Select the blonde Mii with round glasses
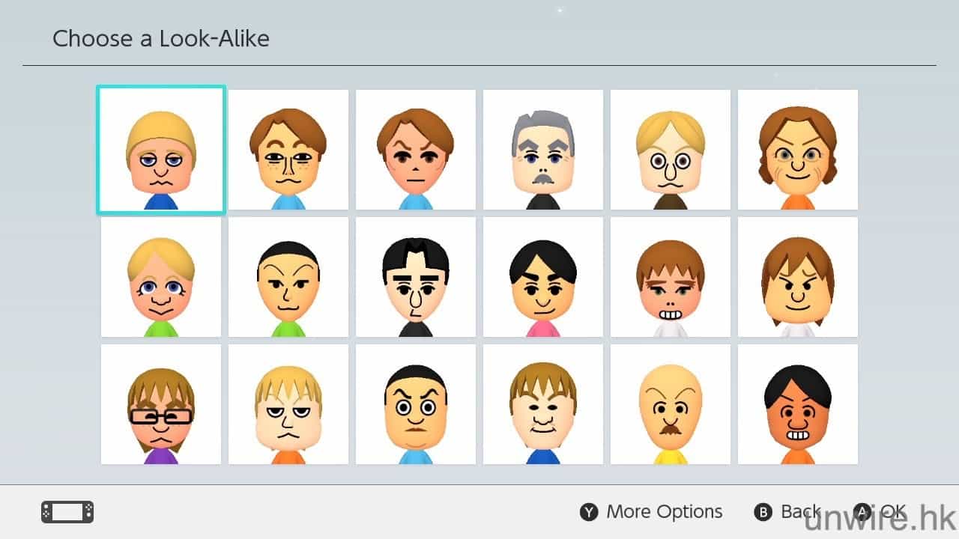 coord(671,150)
